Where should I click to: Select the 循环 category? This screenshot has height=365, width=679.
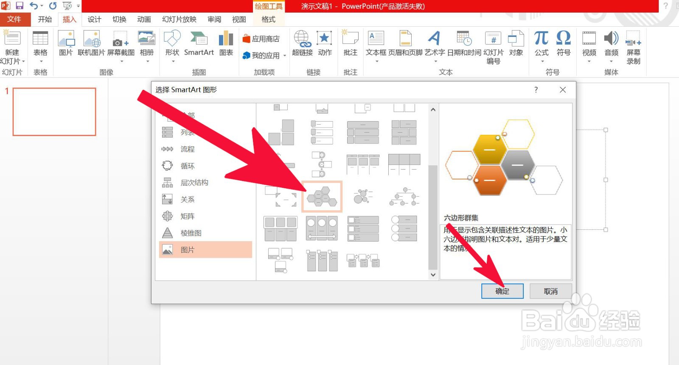205,166
